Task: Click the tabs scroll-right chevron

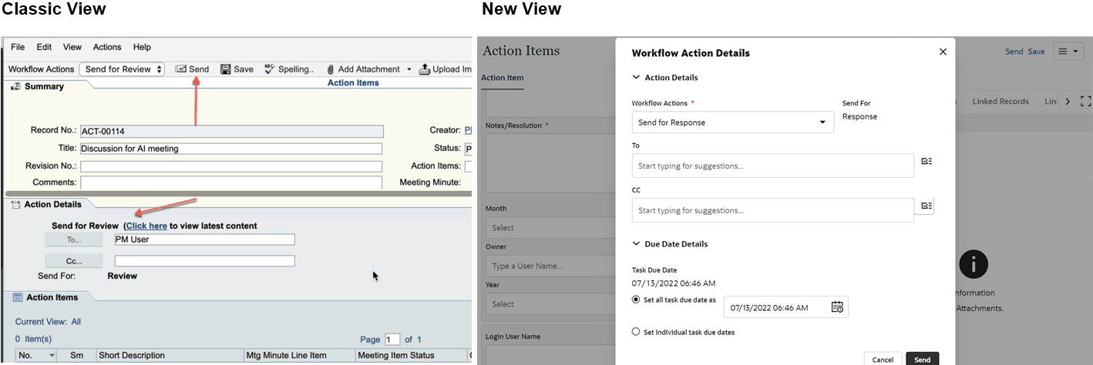Action: 1068,102
